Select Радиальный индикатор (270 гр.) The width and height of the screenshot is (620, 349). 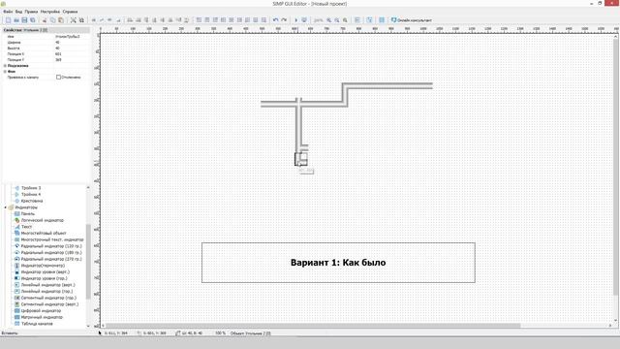(x=51, y=259)
